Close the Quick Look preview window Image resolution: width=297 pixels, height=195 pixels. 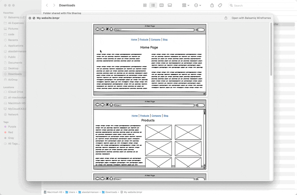[30, 18]
